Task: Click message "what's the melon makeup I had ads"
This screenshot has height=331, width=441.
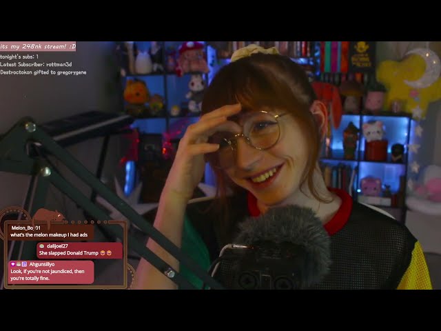Action: [49, 234]
